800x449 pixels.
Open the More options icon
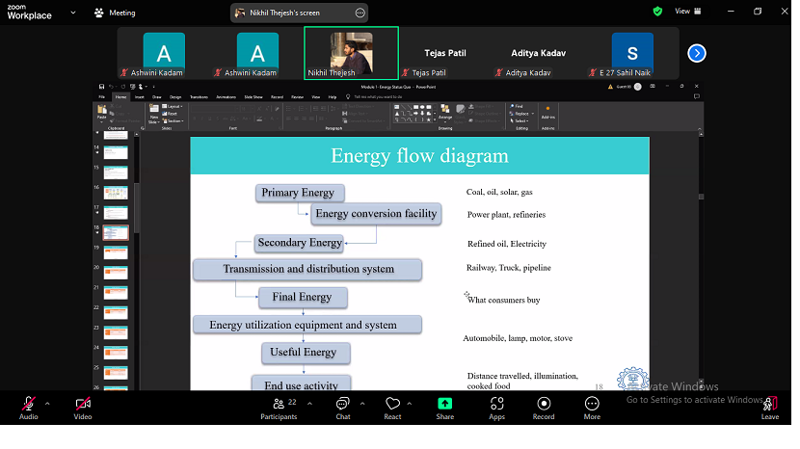(x=592, y=405)
